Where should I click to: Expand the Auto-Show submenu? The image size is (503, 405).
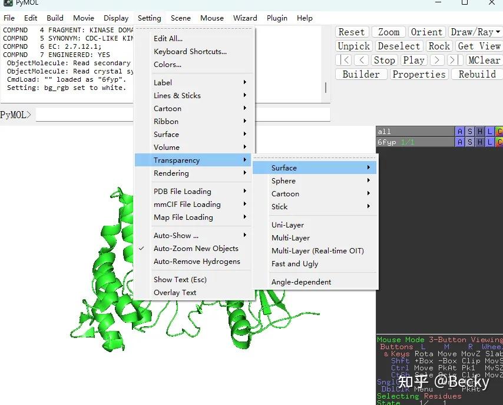[x=194, y=236]
